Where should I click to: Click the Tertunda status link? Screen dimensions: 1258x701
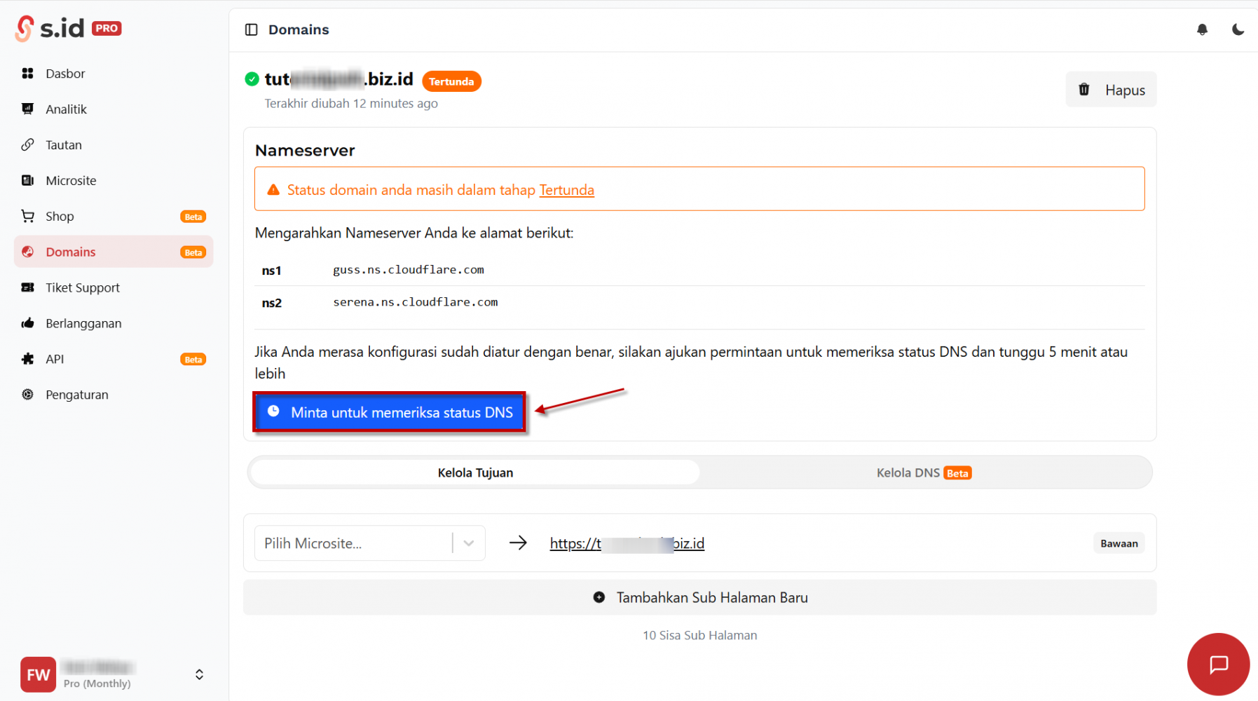566,190
